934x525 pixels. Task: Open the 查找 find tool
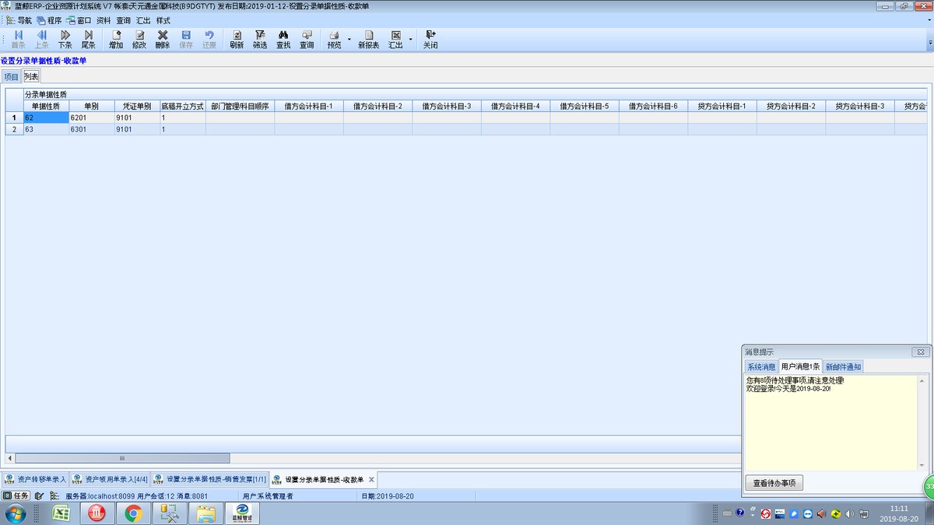click(x=283, y=40)
